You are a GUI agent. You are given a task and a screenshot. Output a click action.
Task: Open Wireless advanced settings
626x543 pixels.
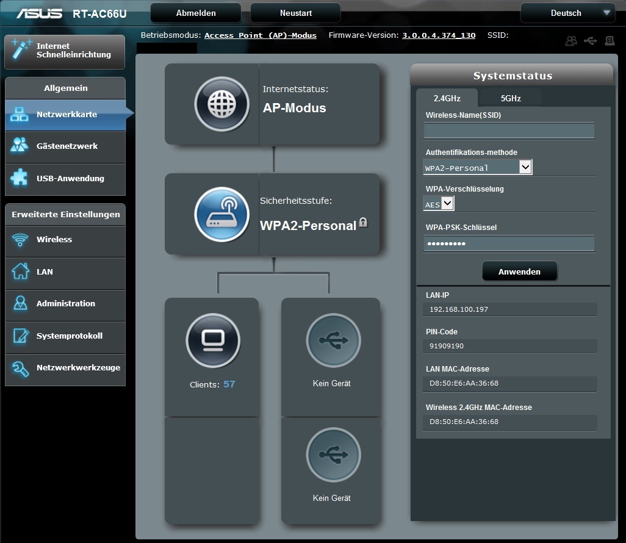point(65,241)
